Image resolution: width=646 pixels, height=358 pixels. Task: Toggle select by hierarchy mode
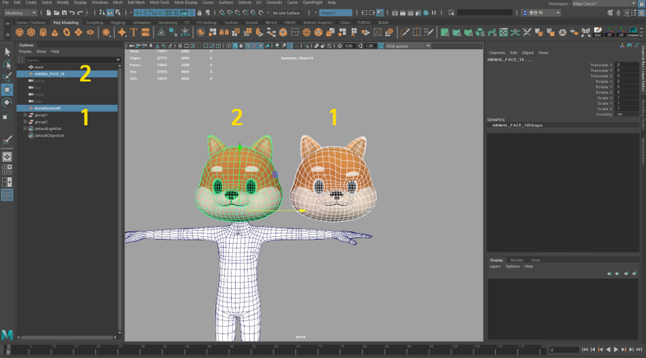102,13
